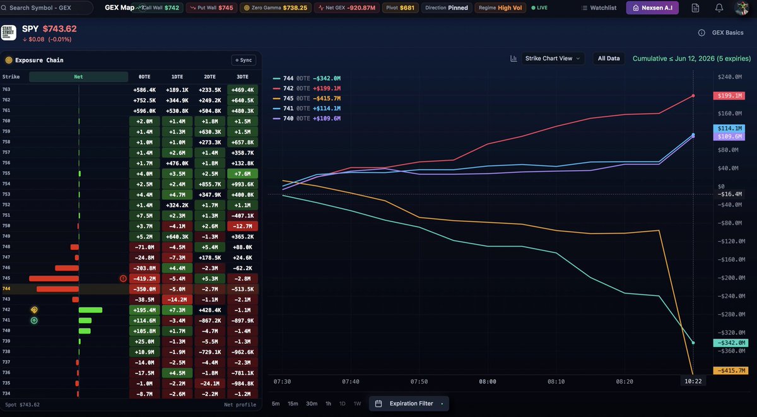
Task: Open the Strike Chart View dropdown
Action: (x=553, y=58)
